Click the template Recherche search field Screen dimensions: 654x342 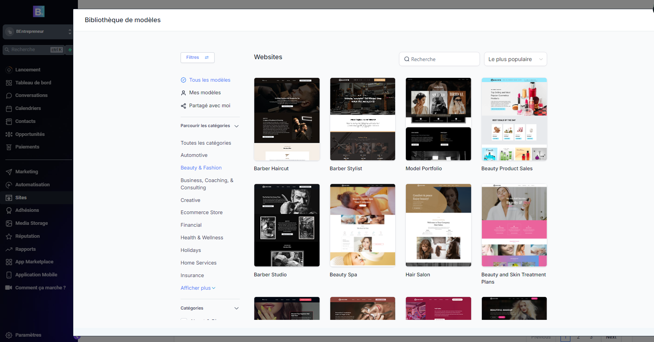(439, 59)
